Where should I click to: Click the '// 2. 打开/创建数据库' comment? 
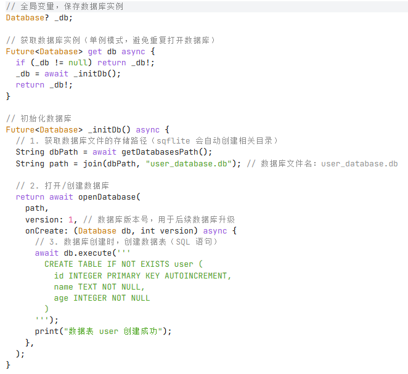(x=63, y=185)
